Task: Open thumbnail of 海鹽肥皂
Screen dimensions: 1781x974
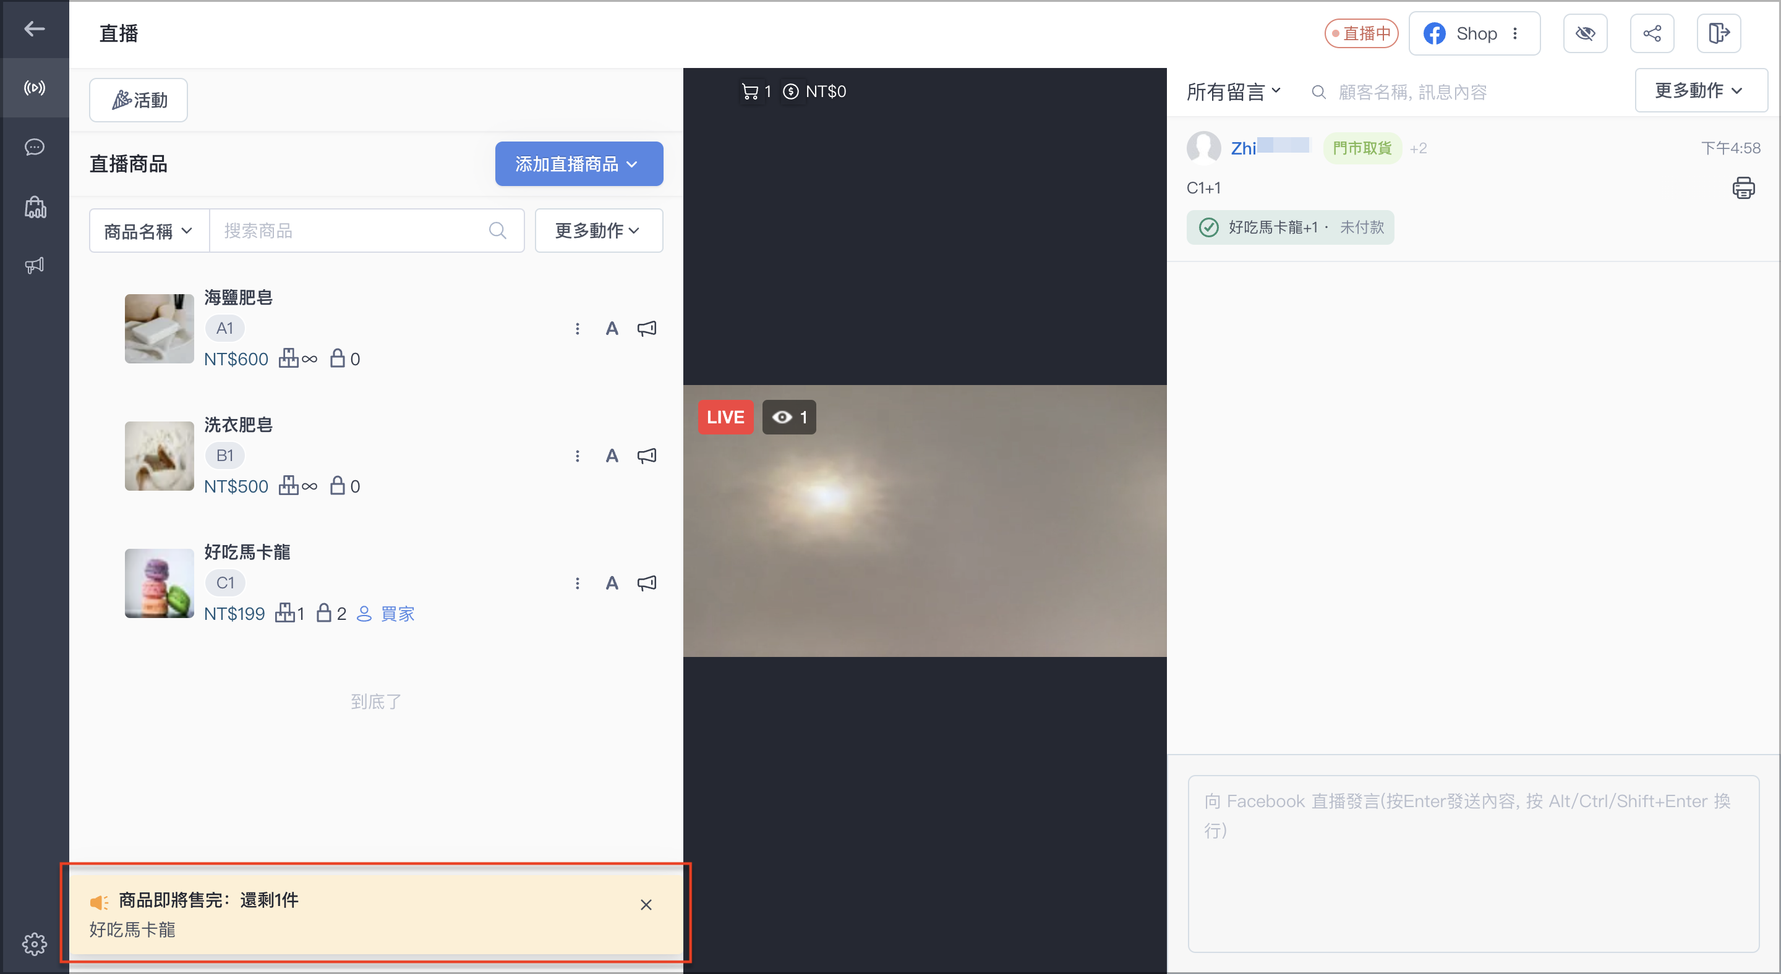Action: tap(159, 329)
